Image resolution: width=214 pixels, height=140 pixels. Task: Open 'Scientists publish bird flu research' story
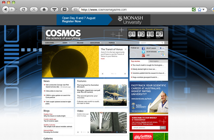pos(149,73)
